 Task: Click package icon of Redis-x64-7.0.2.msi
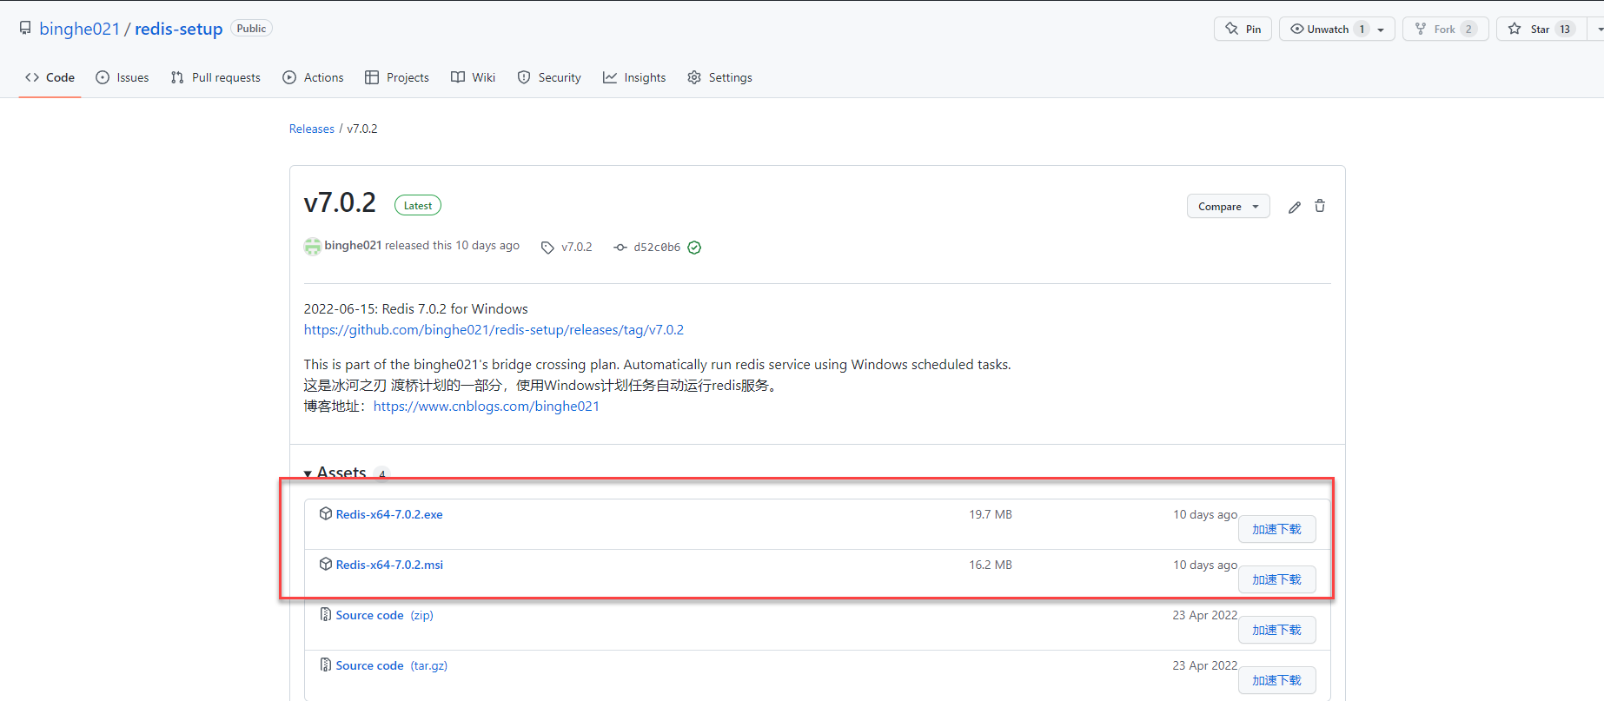pyautogui.click(x=326, y=564)
